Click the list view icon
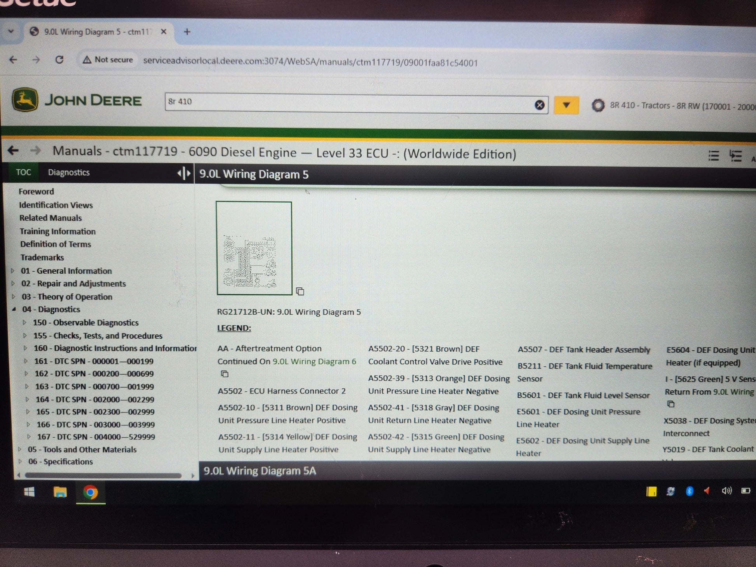 pos(713,156)
